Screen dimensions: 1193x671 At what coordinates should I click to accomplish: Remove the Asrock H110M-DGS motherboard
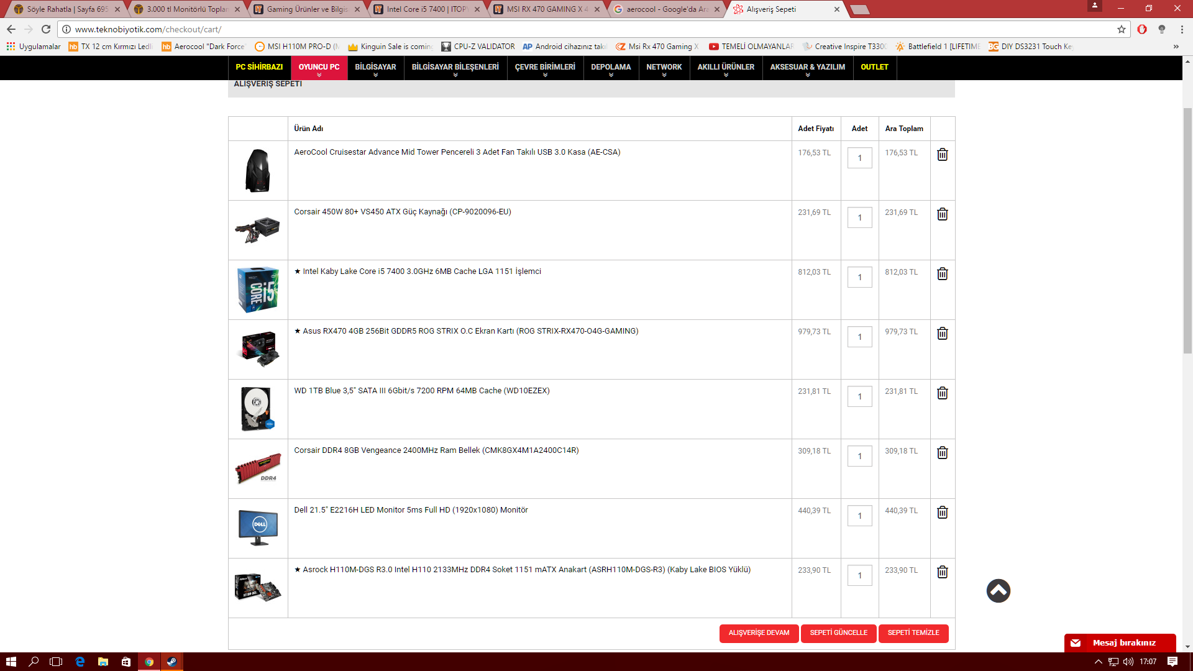pyautogui.click(x=942, y=572)
